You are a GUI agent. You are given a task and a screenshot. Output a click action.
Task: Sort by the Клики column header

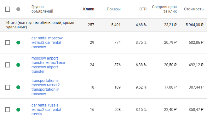[x=89, y=9]
